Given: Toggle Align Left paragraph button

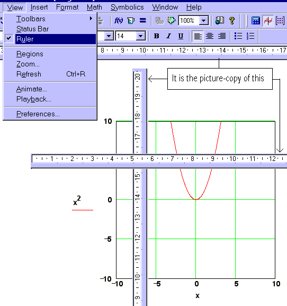Looking at the screenshot, I should click(198, 36).
